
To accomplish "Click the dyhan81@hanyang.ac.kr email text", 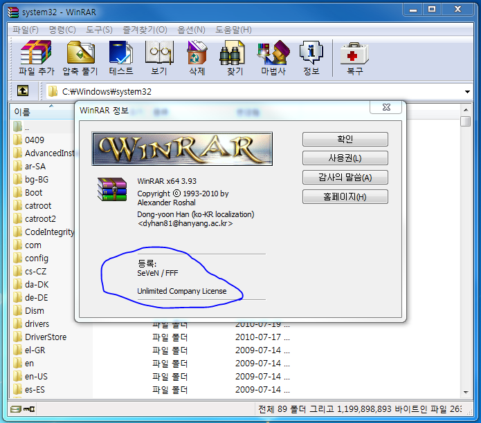I will pyautogui.click(x=185, y=223).
